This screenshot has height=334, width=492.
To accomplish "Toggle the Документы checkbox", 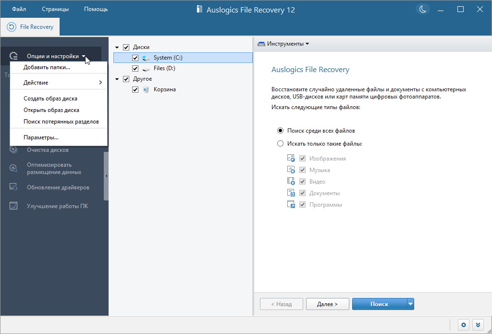I will click(x=303, y=193).
